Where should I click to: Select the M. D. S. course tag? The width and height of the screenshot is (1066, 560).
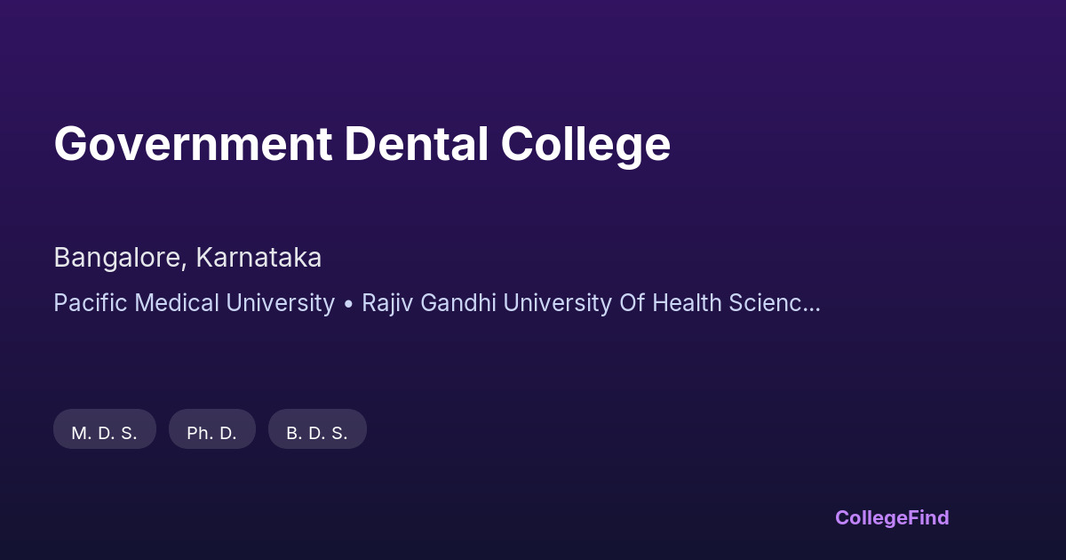pos(105,433)
